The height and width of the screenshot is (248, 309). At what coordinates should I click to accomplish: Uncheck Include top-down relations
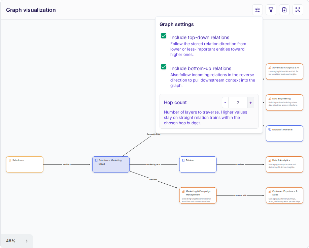[x=164, y=36]
